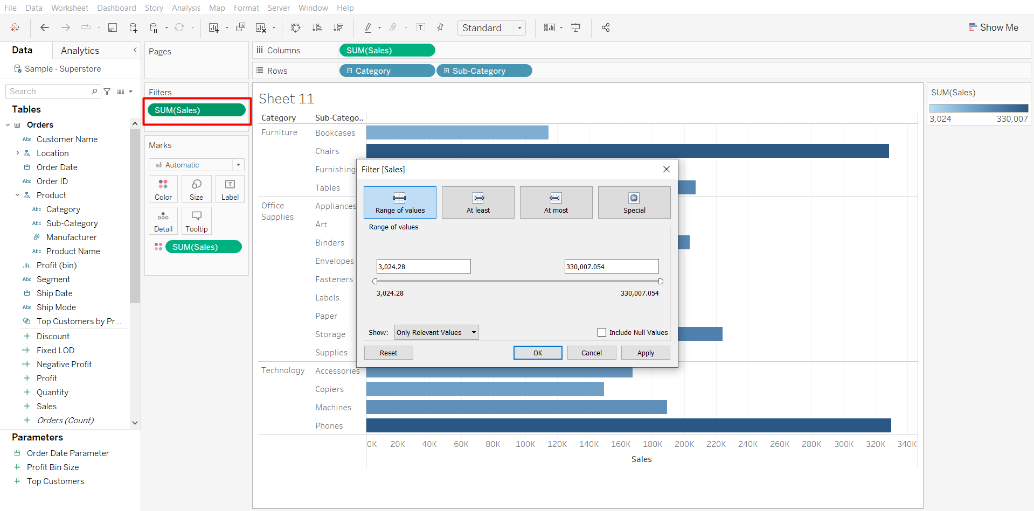Open the Show relevant values dropdown

pos(436,332)
